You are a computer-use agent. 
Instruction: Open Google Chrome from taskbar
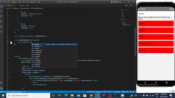(x=91, y=96)
